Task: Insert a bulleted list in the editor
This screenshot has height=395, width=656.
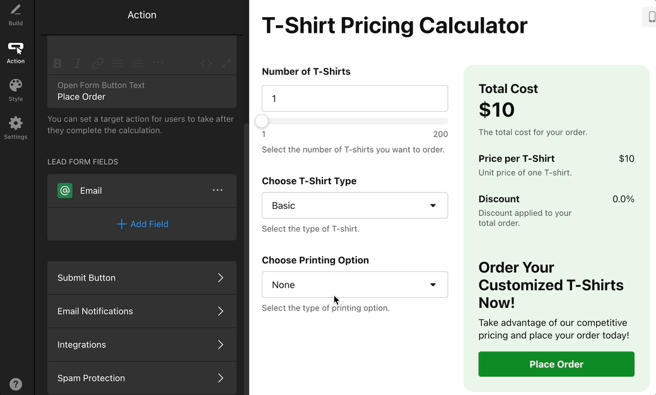Action: point(118,63)
